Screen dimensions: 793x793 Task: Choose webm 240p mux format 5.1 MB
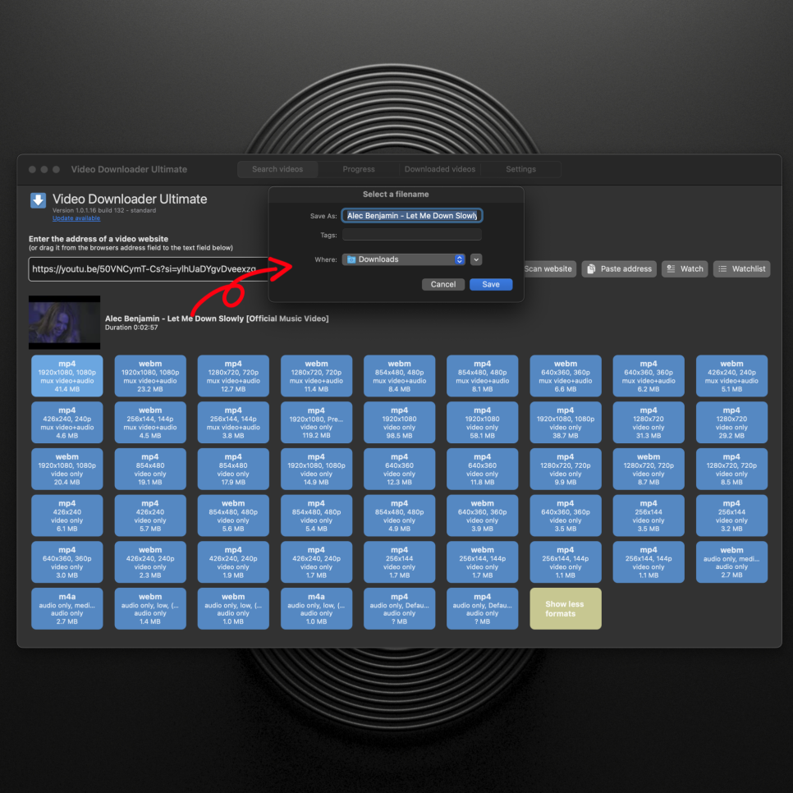point(731,376)
